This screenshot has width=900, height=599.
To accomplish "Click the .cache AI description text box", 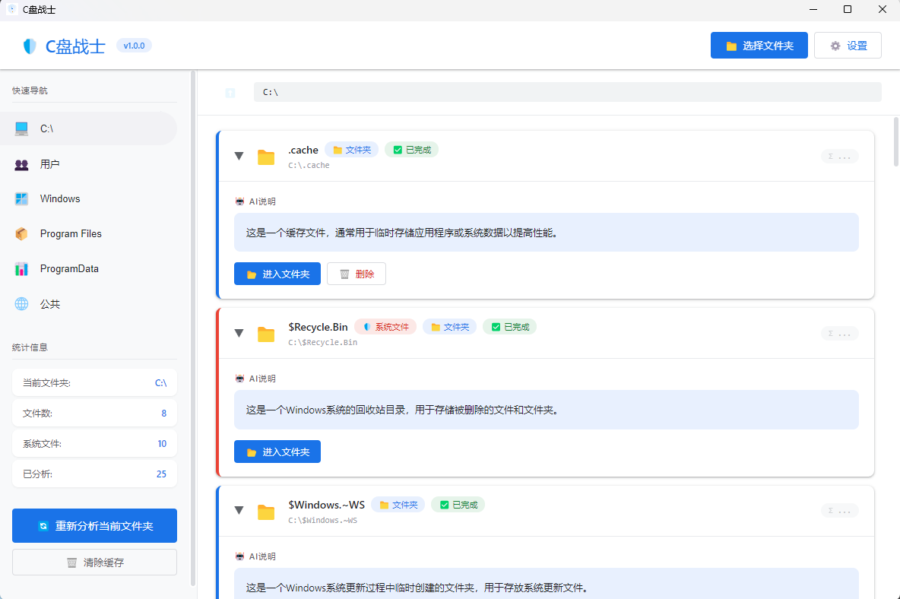I will coord(547,233).
